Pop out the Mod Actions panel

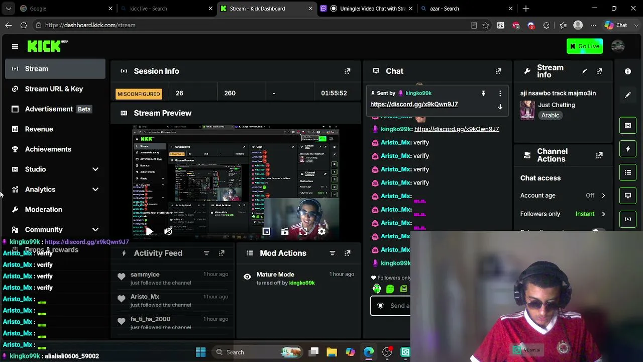[x=347, y=253]
